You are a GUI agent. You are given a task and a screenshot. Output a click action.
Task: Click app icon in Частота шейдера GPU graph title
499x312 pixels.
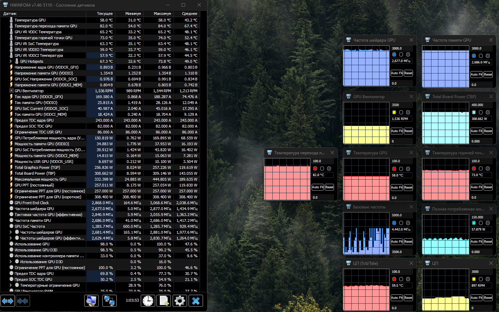(349, 40)
